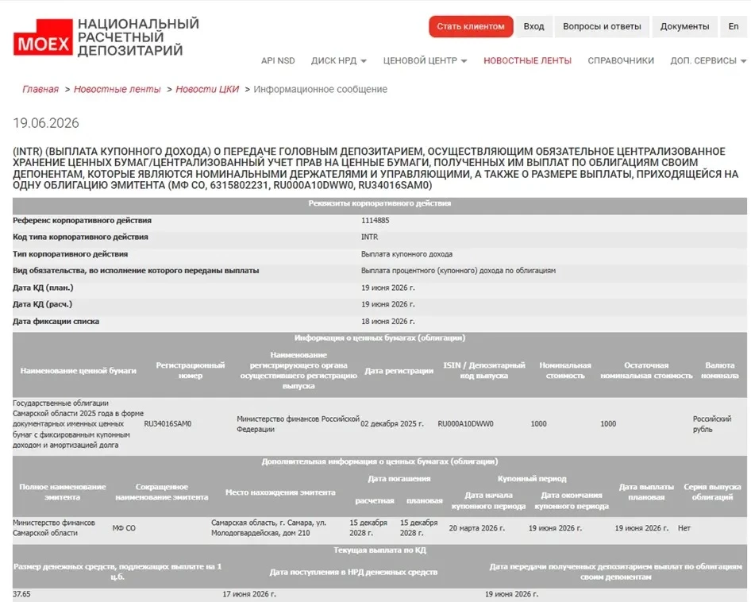Click coupon start date 20 марта 2026 г.
This screenshot has width=751, height=602.
[476, 527]
